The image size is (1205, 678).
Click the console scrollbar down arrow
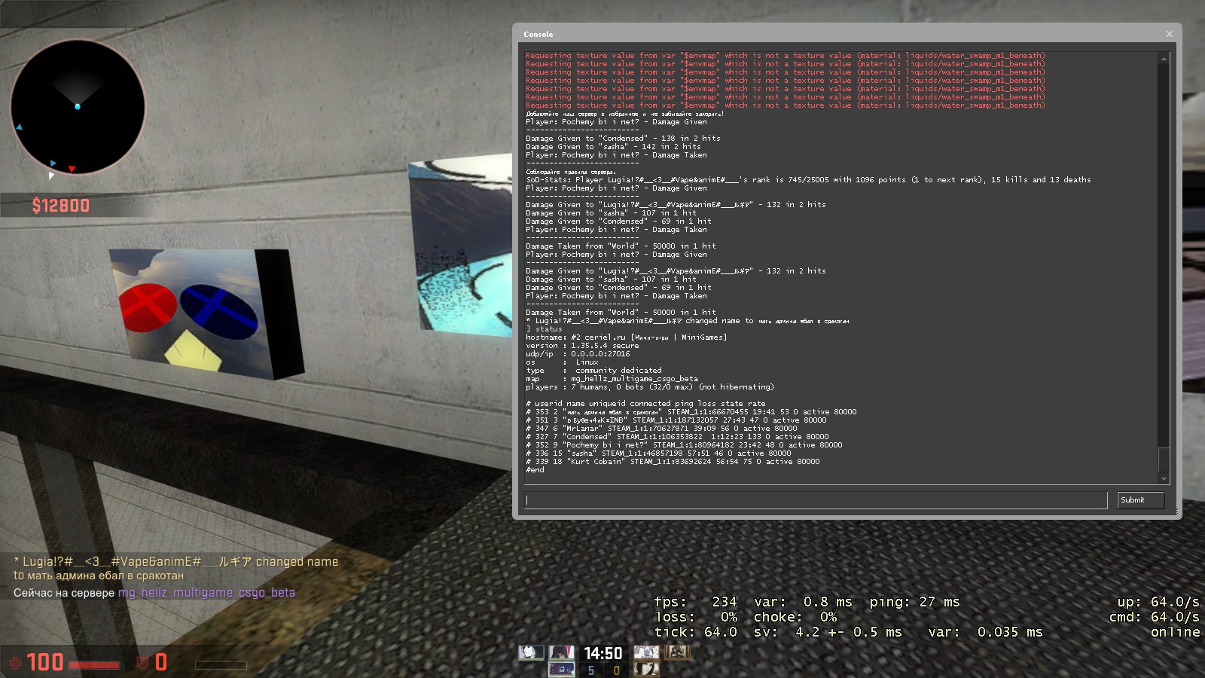tap(1164, 478)
